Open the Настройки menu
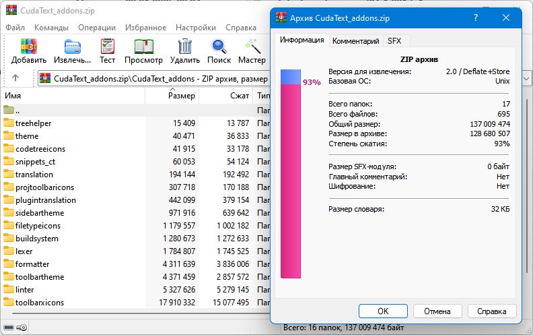This screenshot has width=533, height=335. click(x=196, y=28)
